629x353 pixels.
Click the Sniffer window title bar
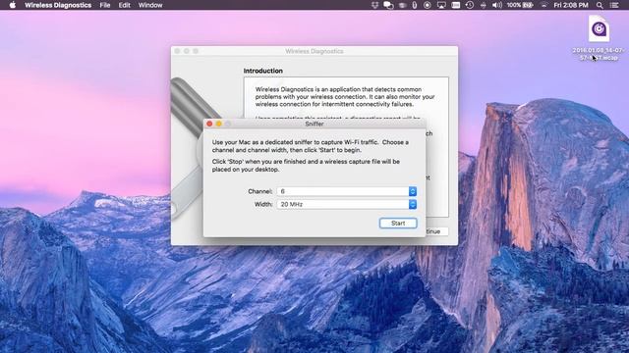click(314, 124)
